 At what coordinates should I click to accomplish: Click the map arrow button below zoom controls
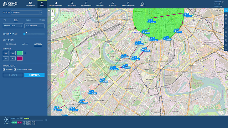(x=52, y=18)
